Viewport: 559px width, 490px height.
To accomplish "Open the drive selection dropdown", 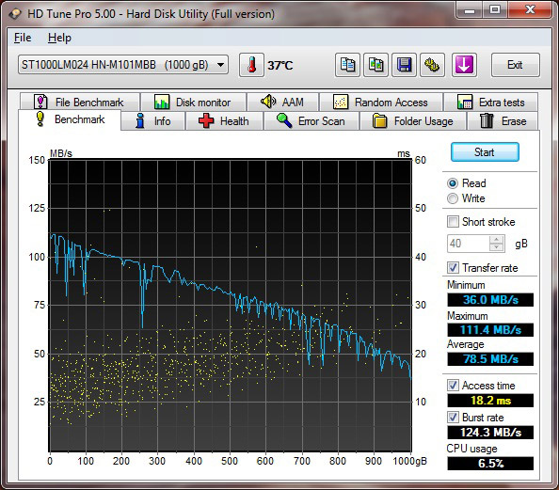I will [123, 65].
